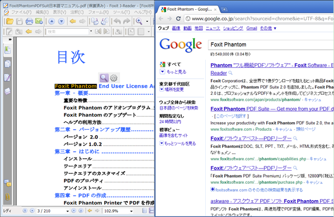334x217 pixels.
Task: Click the find-next icon beside the search box
Action: point(106,32)
